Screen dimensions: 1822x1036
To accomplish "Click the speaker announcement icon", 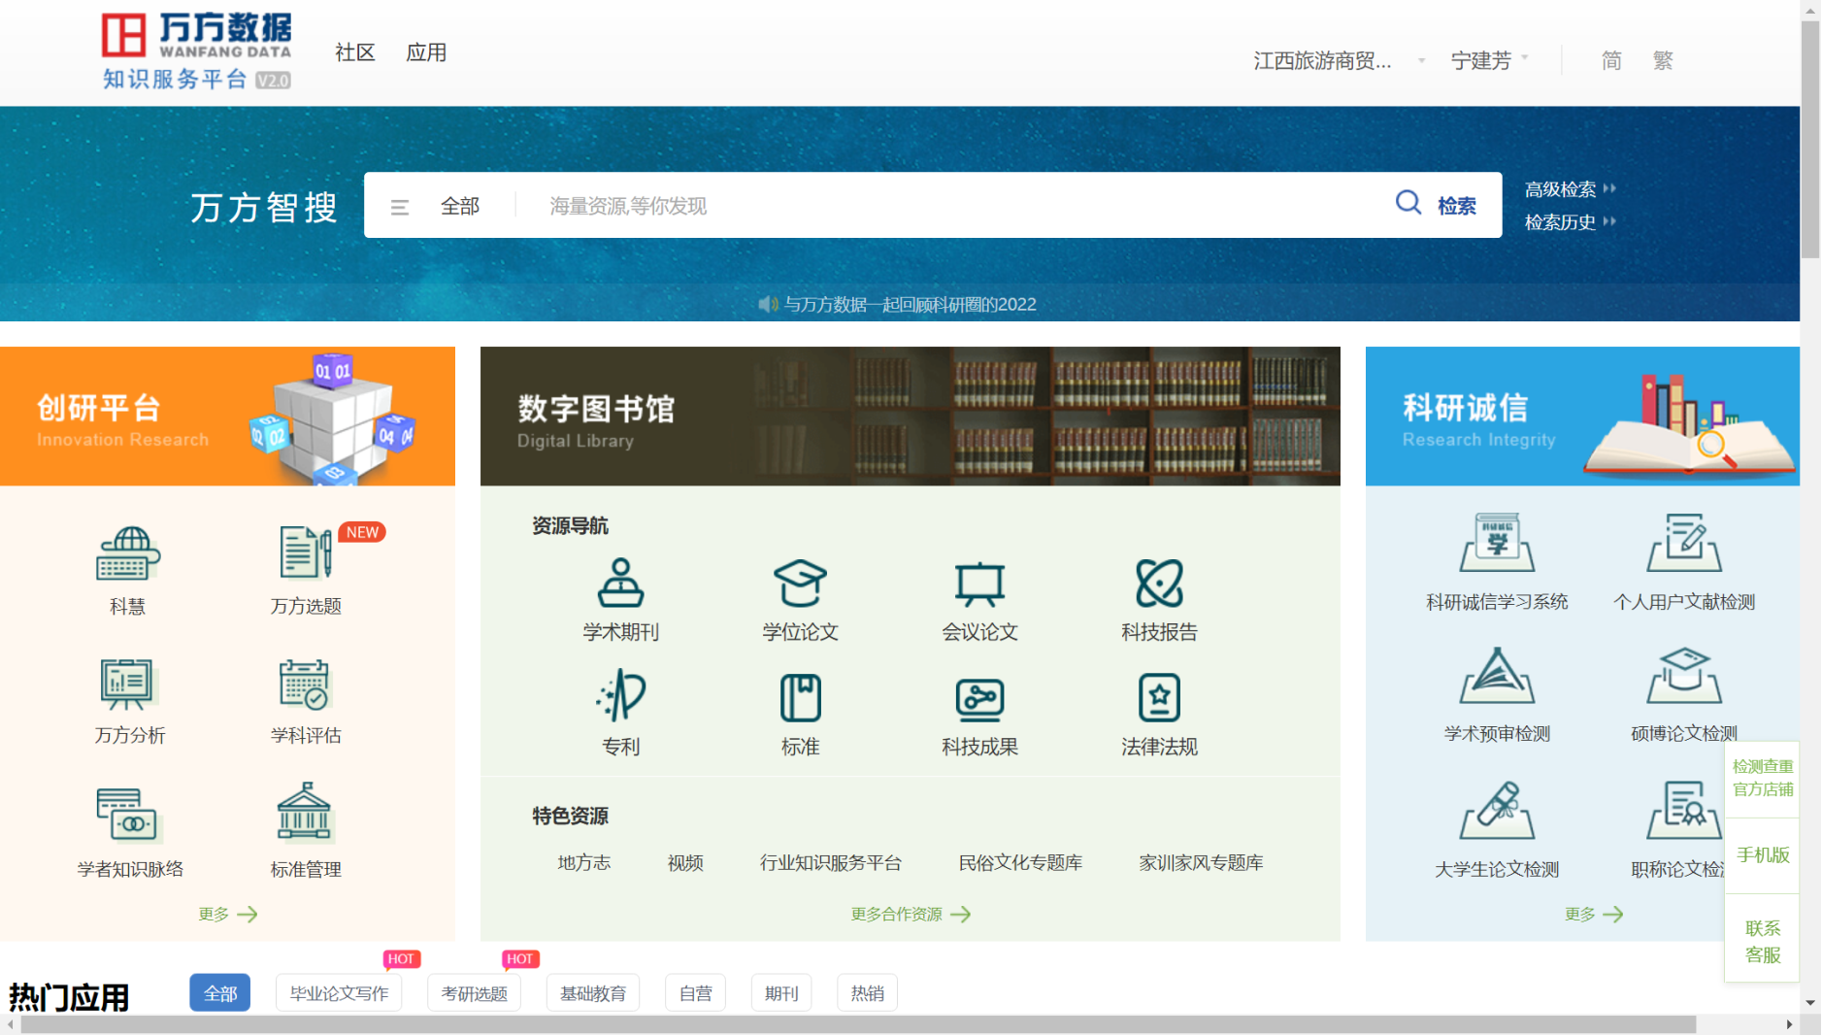I will (768, 304).
